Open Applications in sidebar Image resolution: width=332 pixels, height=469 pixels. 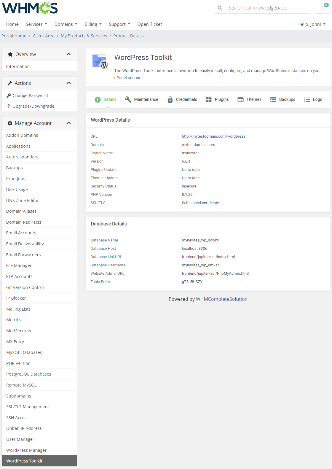coord(39,146)
